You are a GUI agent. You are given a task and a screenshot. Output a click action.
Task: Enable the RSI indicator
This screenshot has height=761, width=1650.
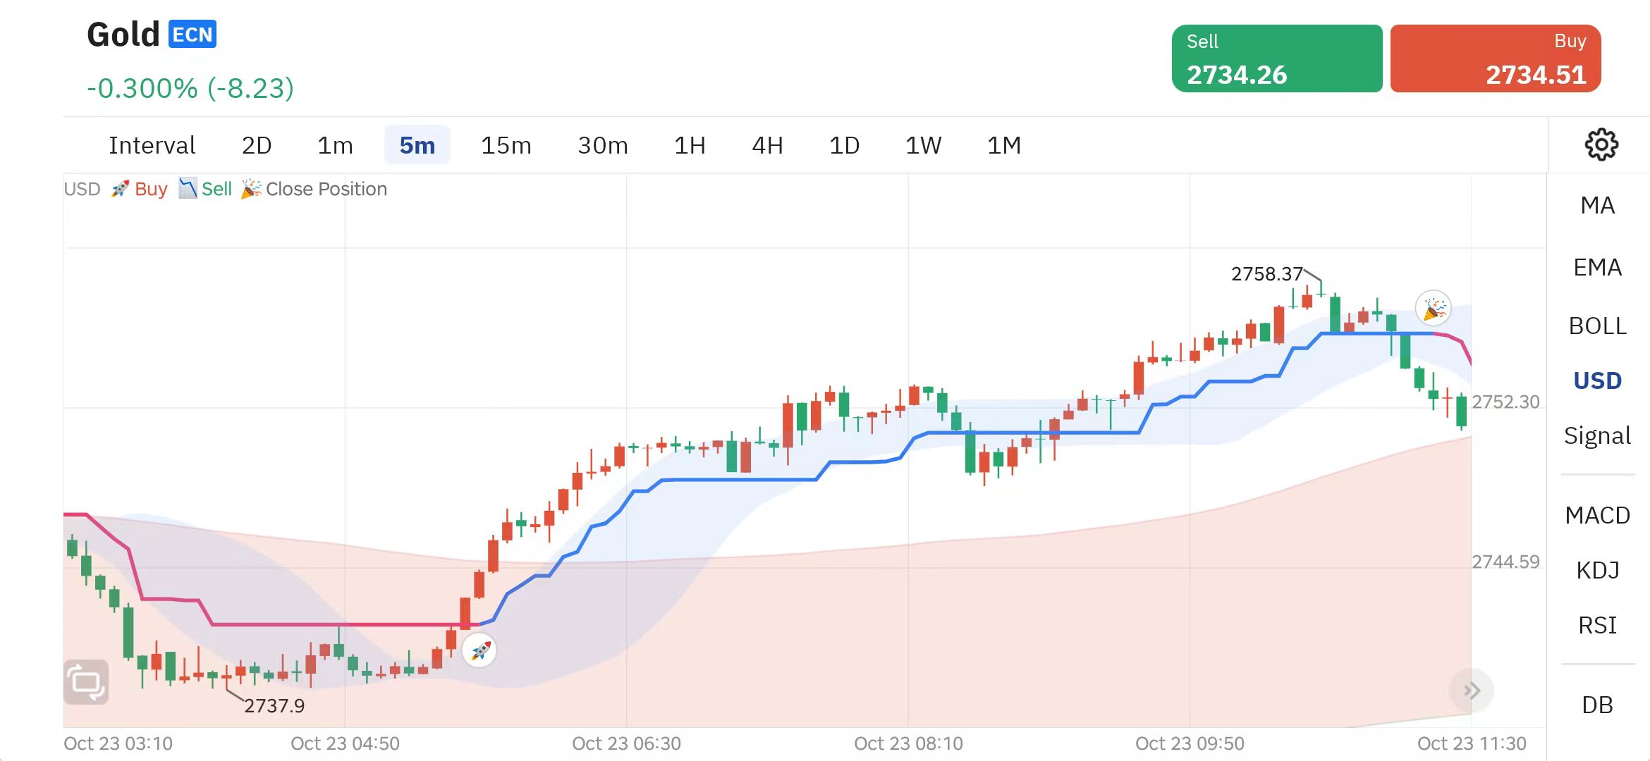[1597, 625]
